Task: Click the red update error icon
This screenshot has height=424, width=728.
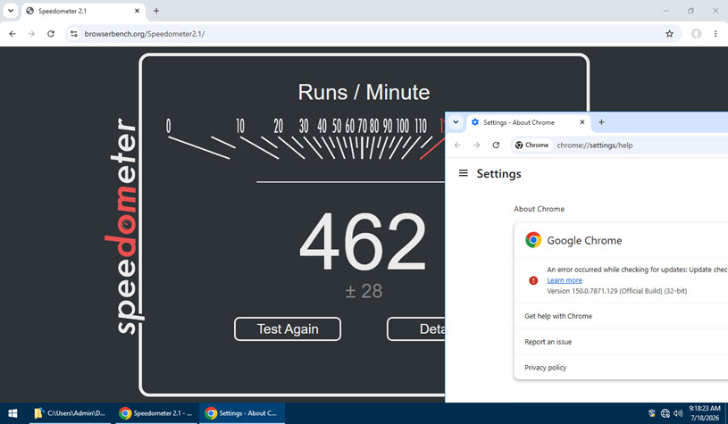Action: click(x=533, y=280)
